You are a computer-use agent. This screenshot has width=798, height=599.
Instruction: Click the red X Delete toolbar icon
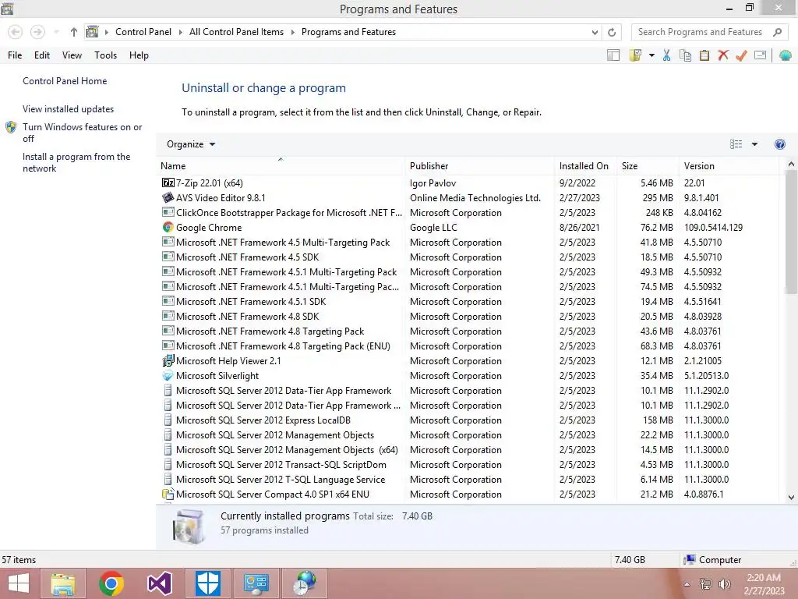click(x=722, y=55)
